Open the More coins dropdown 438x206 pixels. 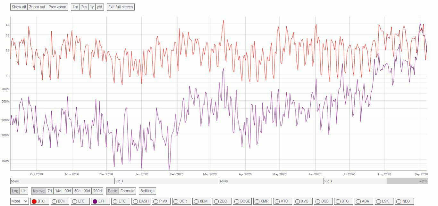19,201
